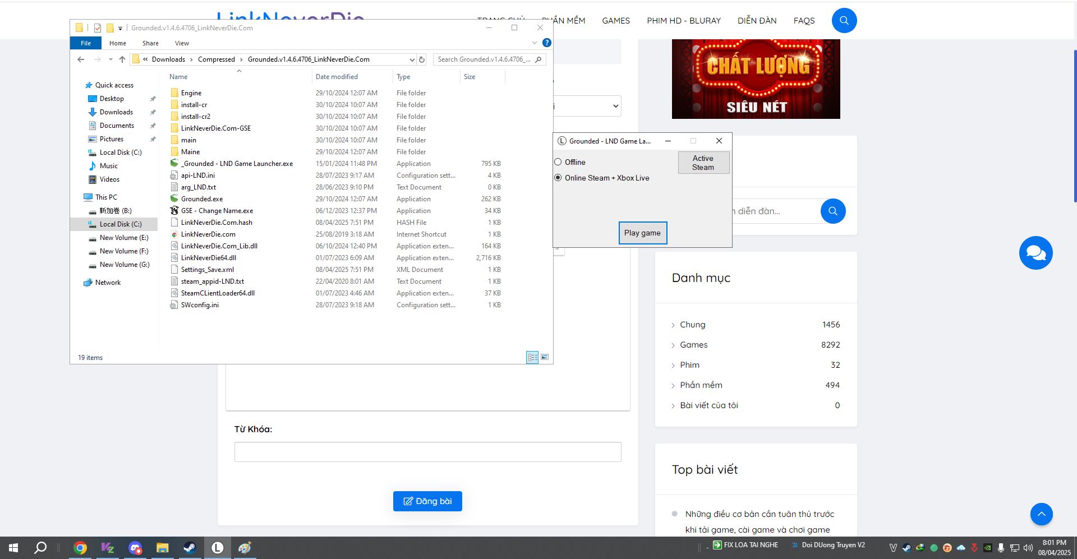Refresh the folder address bar
The width and height of the screenshot is (1077, 559).
pos(422,59)
